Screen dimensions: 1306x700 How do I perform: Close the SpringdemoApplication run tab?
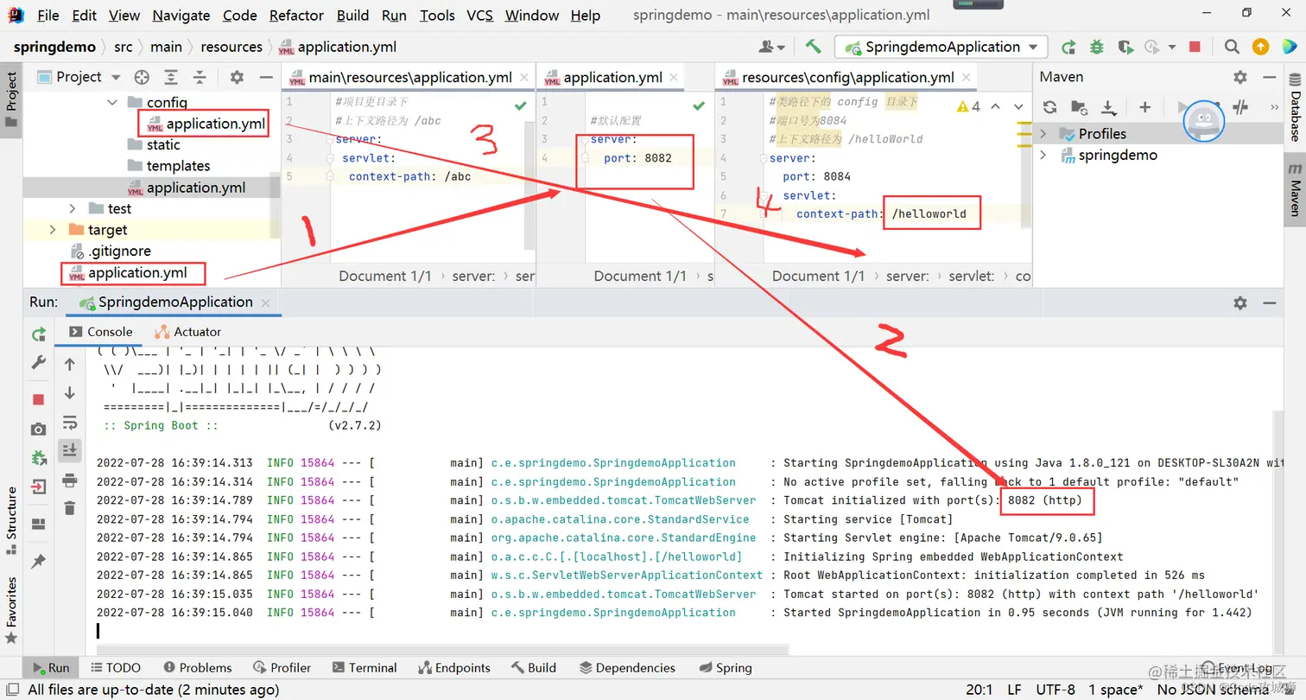click(266, 303)
